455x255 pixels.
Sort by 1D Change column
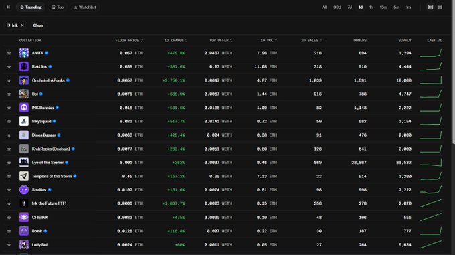(175, 40)
